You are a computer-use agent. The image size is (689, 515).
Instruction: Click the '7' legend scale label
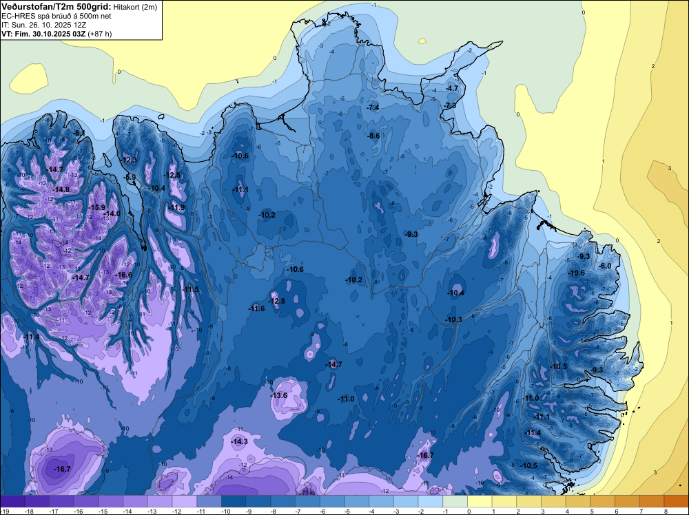pos(641,511)
